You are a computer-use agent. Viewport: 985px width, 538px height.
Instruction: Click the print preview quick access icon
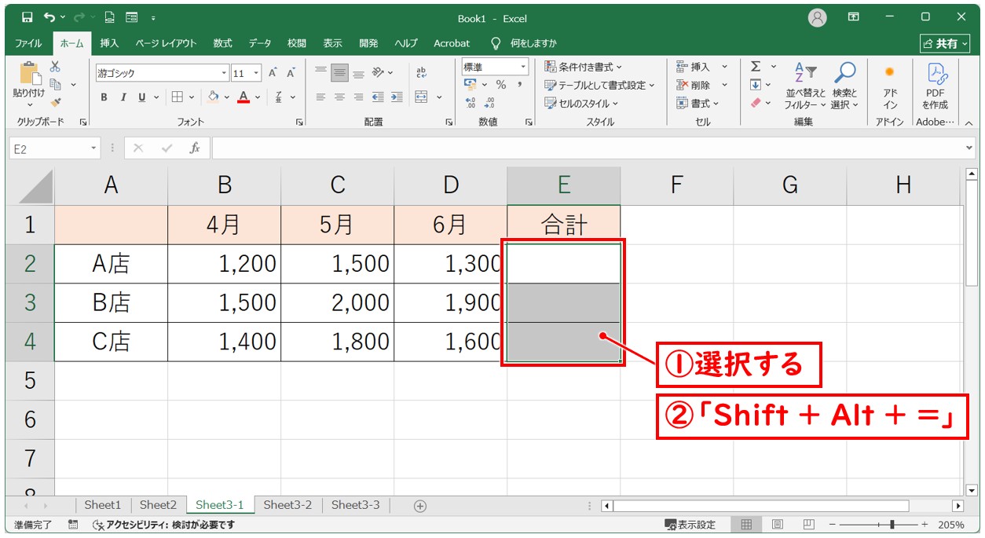[x=109, y=17]
